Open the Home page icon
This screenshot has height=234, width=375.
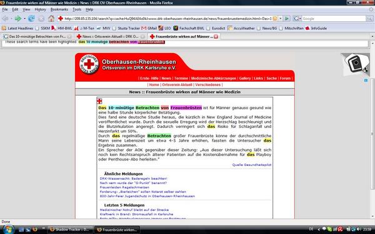pos(51,18)
